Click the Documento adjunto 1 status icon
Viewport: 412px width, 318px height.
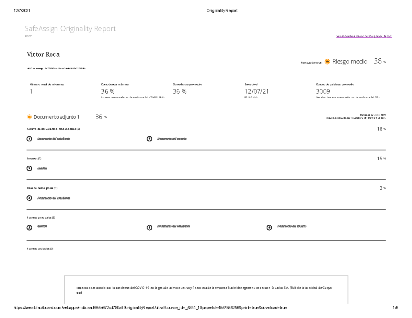(x=29, y=117)
